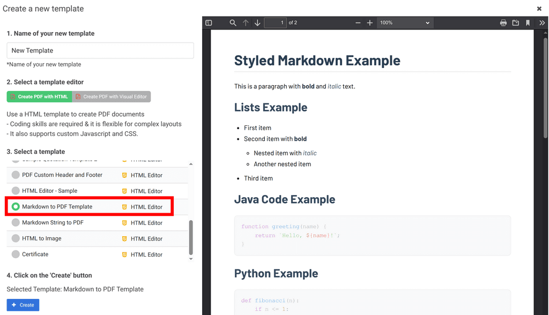
Task: Click the blue Create button
Action: (23, 305)
